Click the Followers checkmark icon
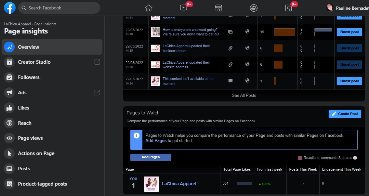Viewport: 369px width, 196px height. point(9,77)
